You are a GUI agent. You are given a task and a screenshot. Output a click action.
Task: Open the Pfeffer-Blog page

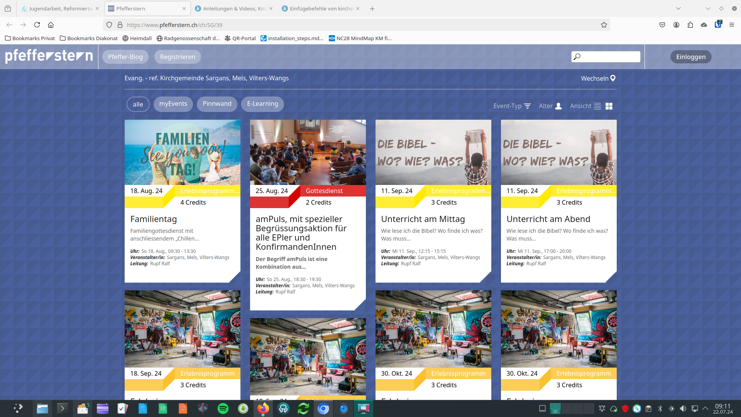125,57
